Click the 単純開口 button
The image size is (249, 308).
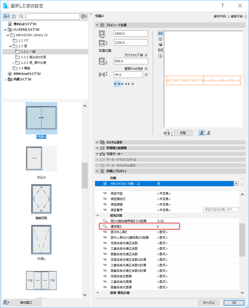pos(26,302)
